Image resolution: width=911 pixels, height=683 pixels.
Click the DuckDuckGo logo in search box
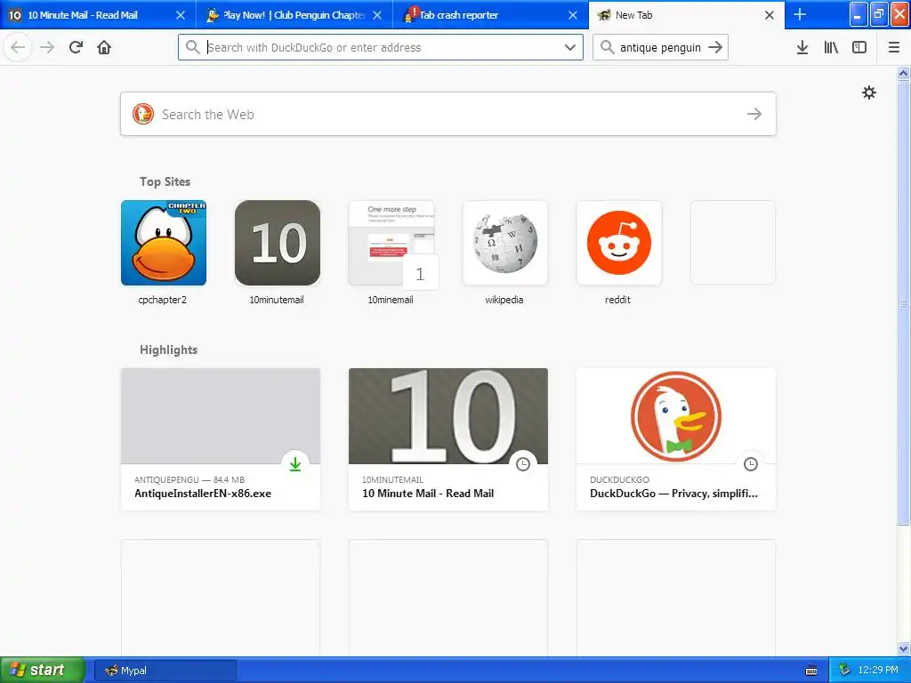click(143, 114)
